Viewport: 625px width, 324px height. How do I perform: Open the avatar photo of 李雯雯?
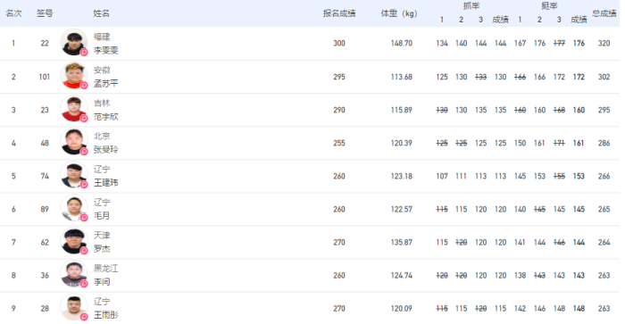click(x=74, y=42)
